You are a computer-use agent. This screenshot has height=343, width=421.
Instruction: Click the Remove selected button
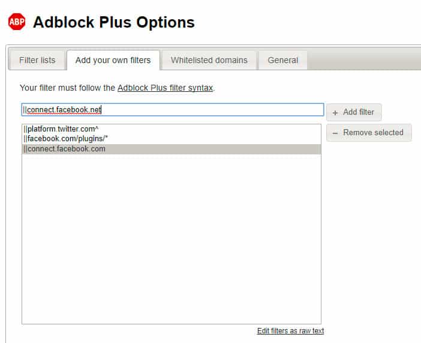369,132
